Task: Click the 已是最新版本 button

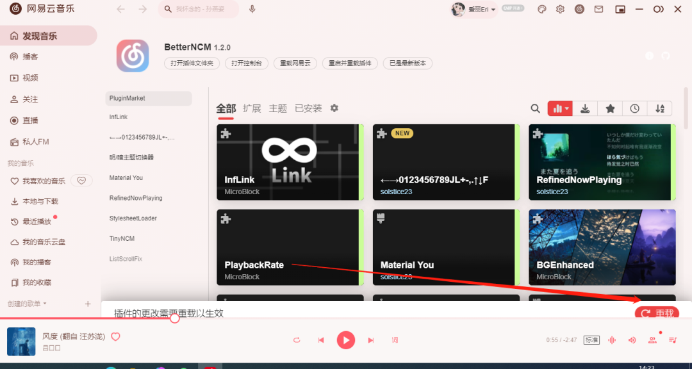Action: pyautogui.click(x=408, y=63)
